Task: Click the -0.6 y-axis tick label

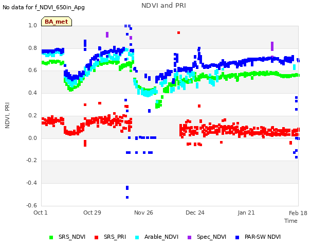Action: pos(31,205)
